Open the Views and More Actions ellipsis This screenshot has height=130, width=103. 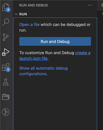(90, 5)
